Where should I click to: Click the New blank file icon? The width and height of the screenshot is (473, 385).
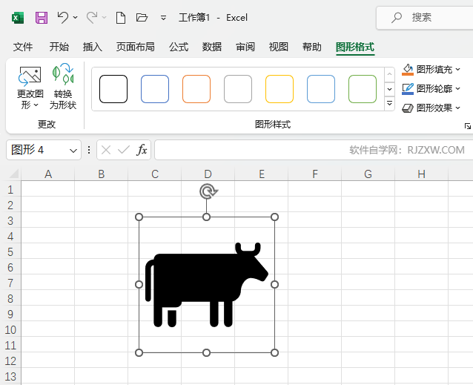[120, 17]
